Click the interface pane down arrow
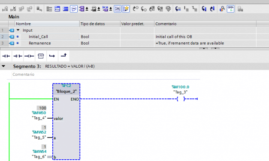This screenshot has height=161, width=269. (x=215, y=48)
